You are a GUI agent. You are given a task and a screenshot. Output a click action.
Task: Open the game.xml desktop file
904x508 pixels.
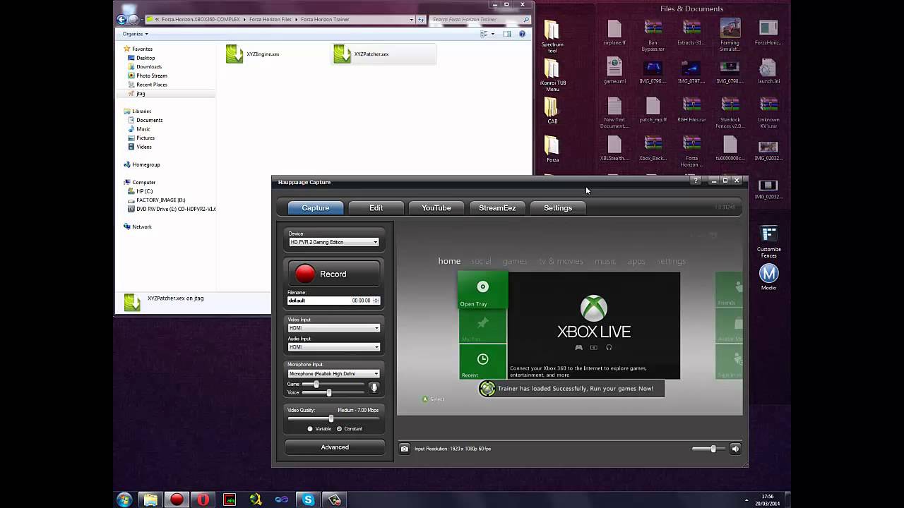614,71
